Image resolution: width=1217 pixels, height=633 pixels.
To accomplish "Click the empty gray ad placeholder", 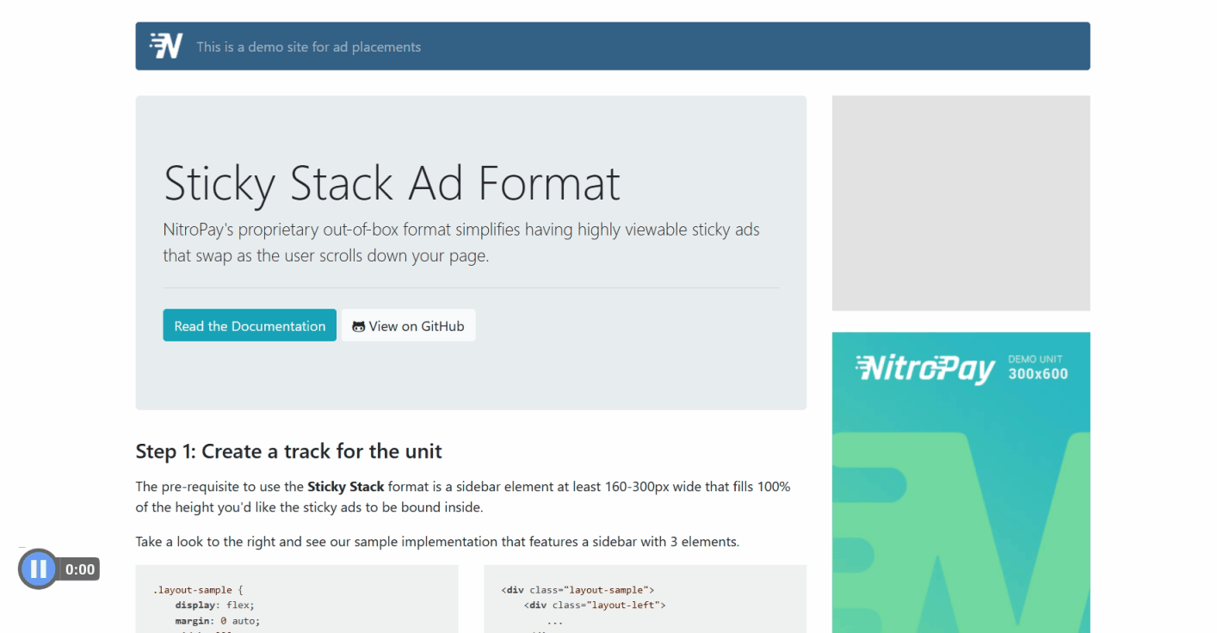I will tap(961, 203).
